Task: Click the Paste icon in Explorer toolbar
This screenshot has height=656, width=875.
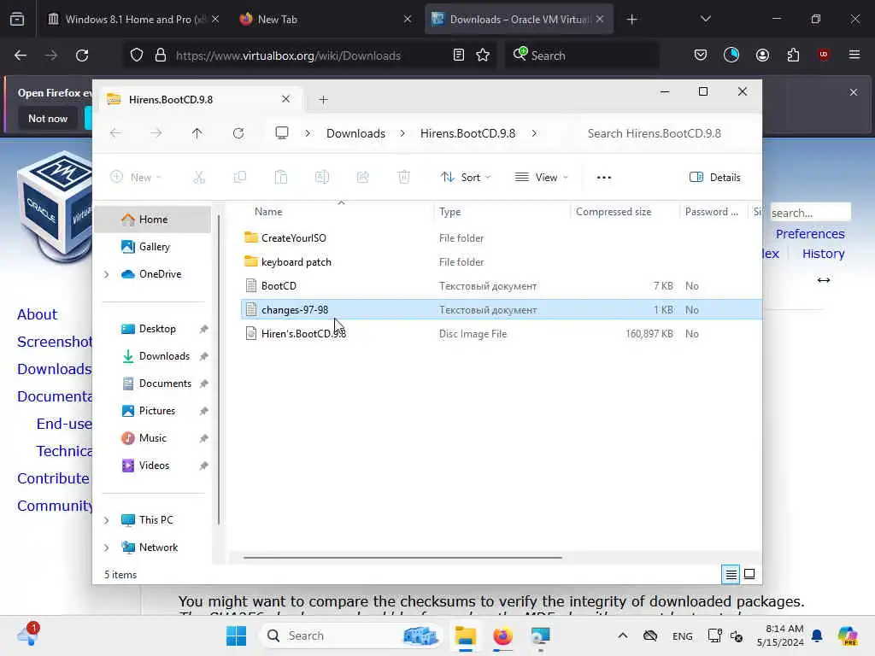Action: click(x=280, y=178)
